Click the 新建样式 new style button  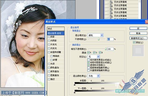coord(138,38)
